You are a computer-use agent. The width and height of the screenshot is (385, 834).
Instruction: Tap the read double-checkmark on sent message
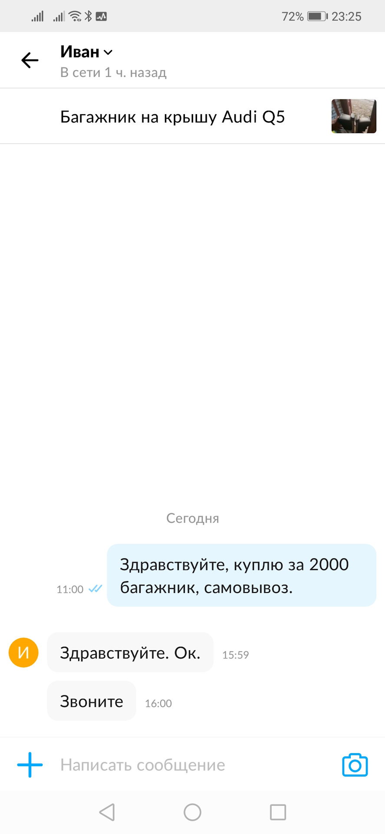[95, 589]
